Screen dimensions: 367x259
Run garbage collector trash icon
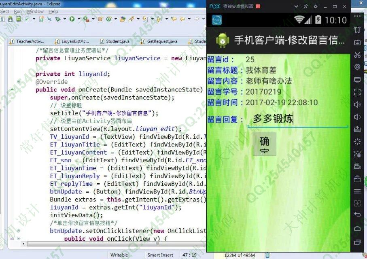point(267,255)
